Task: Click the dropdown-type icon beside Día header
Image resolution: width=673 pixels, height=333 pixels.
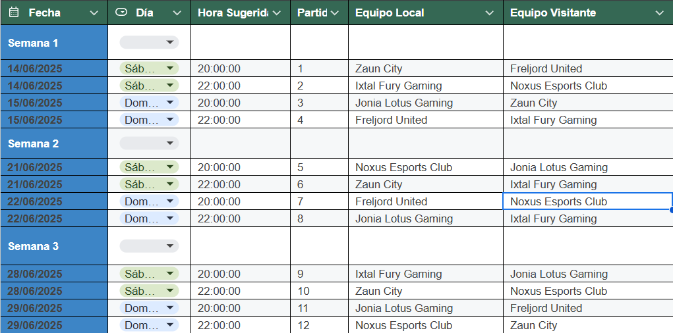Action: click(121, 13)
